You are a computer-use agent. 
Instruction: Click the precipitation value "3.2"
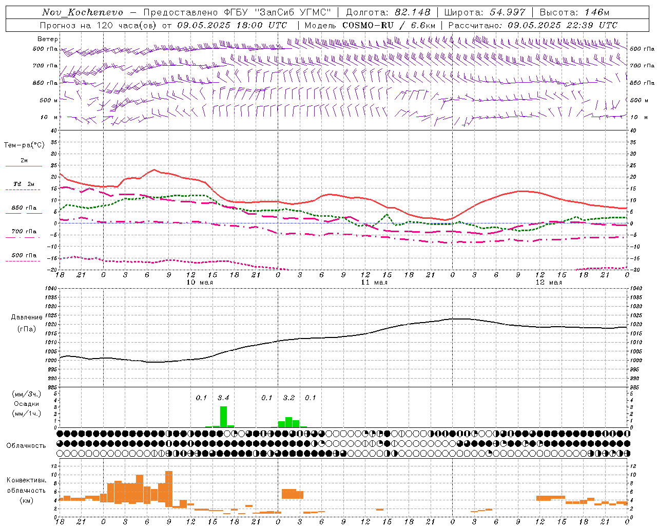point(289,398)
